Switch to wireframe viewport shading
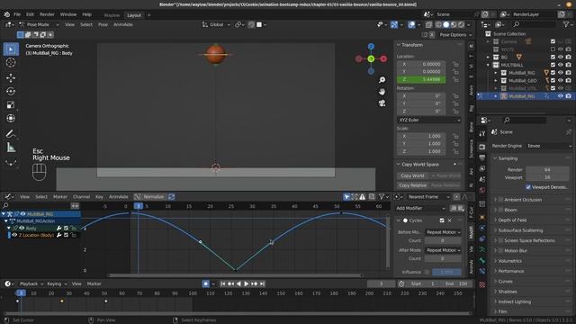Image resolution: width=576 pixels, height=324 pixels. click(438, 24)
